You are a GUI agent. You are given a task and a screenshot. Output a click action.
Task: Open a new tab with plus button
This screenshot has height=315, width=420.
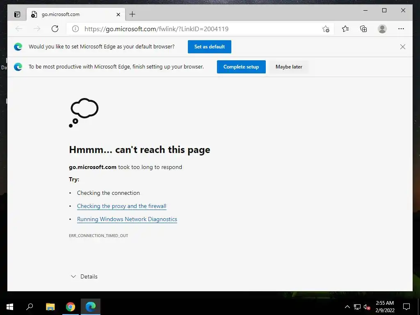coord(132,14)
